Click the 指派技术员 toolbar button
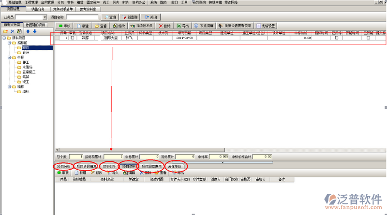Viewport: 387px width, 215px height. point(142,26)
